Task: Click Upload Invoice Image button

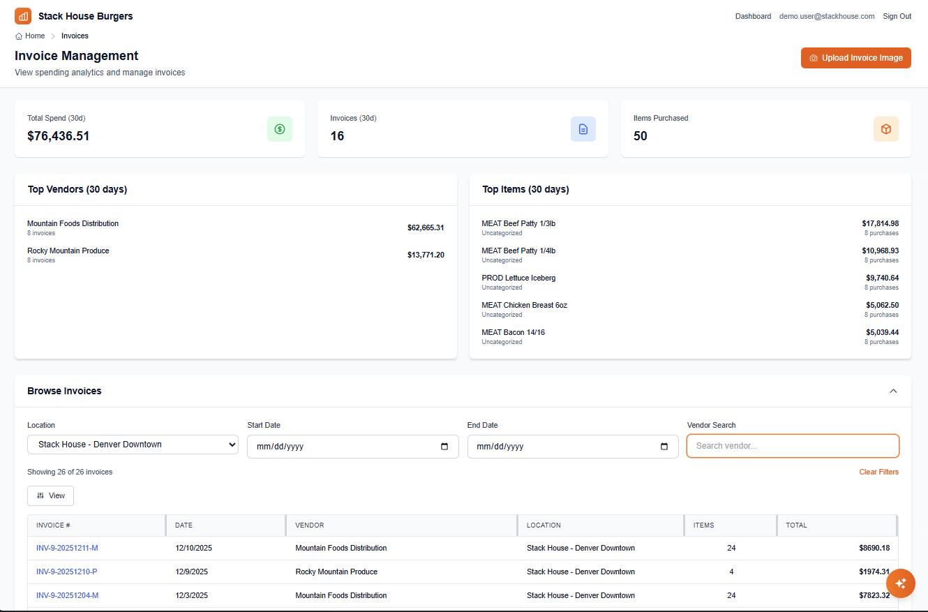Action: (x=856, y=58)
